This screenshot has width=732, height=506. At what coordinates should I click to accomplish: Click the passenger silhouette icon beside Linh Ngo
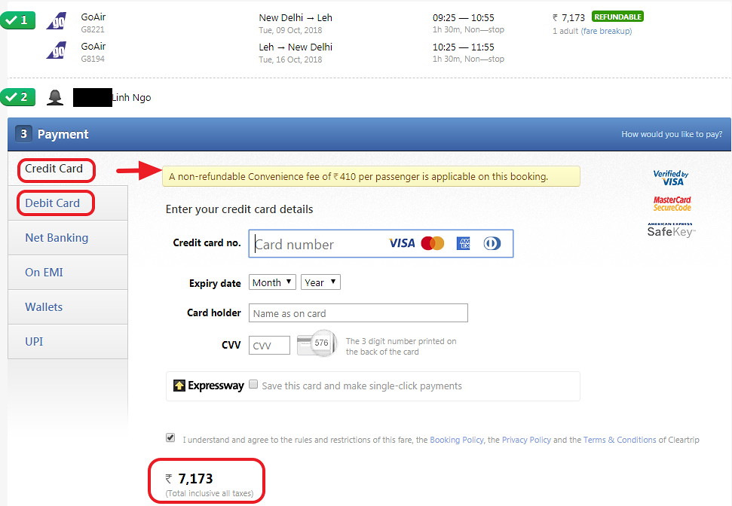tap(55, 97)
